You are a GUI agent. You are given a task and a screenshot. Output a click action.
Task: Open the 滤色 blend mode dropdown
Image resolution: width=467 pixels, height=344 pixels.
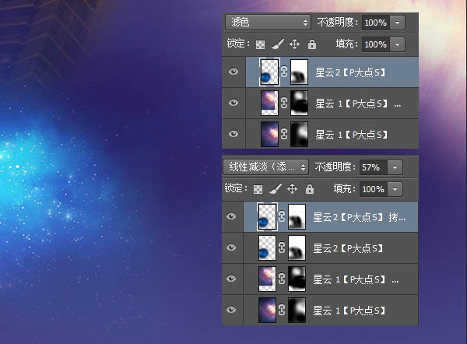(x=268, y=23)
